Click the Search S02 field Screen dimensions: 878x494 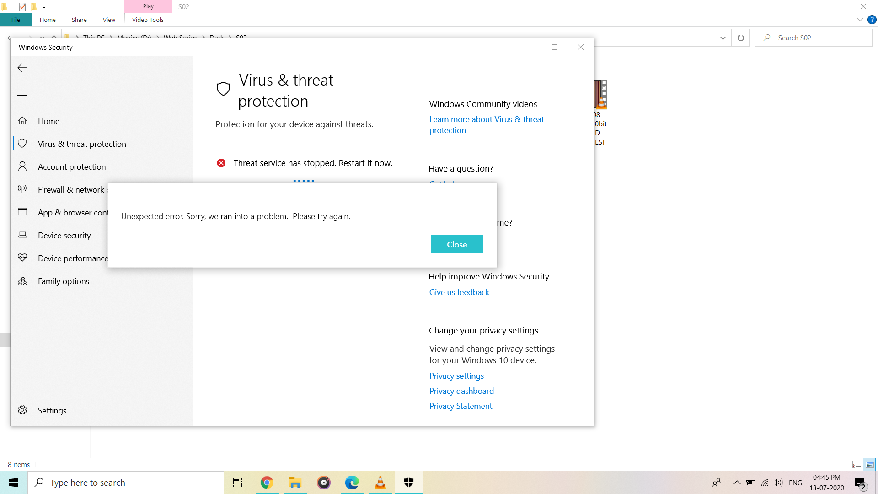click(814, 38)
